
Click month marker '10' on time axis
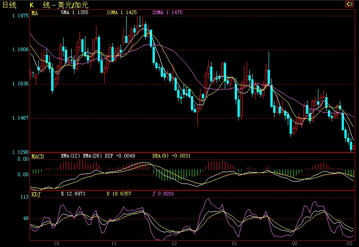pyautogui.click(x=56, y=243)
